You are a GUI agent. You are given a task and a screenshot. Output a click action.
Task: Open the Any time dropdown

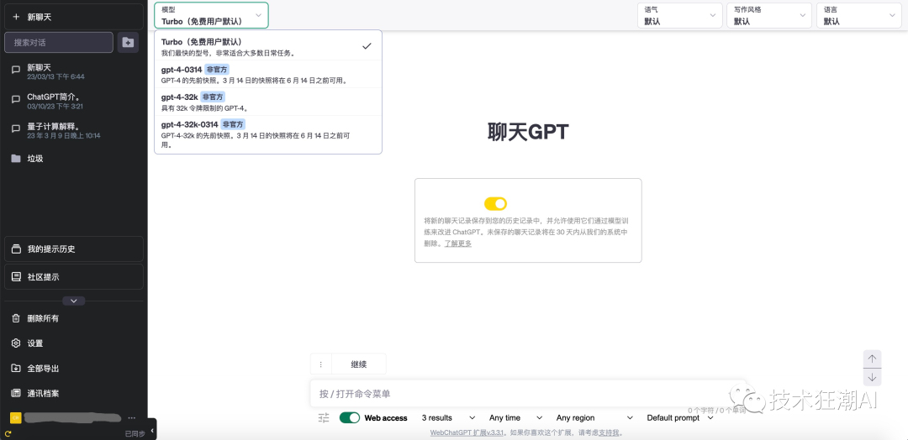(x=515, y=417)
